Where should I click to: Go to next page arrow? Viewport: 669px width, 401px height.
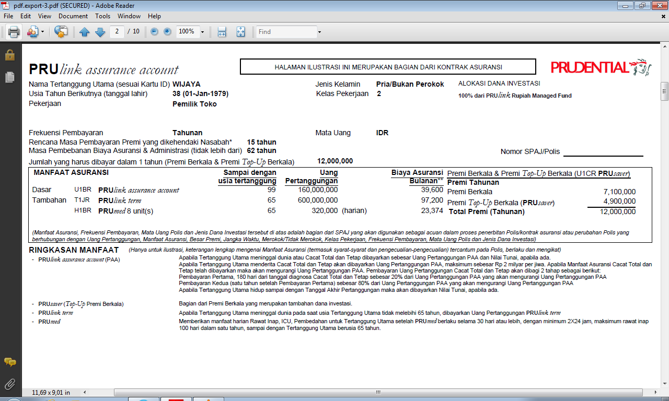[x=100, y=32]
